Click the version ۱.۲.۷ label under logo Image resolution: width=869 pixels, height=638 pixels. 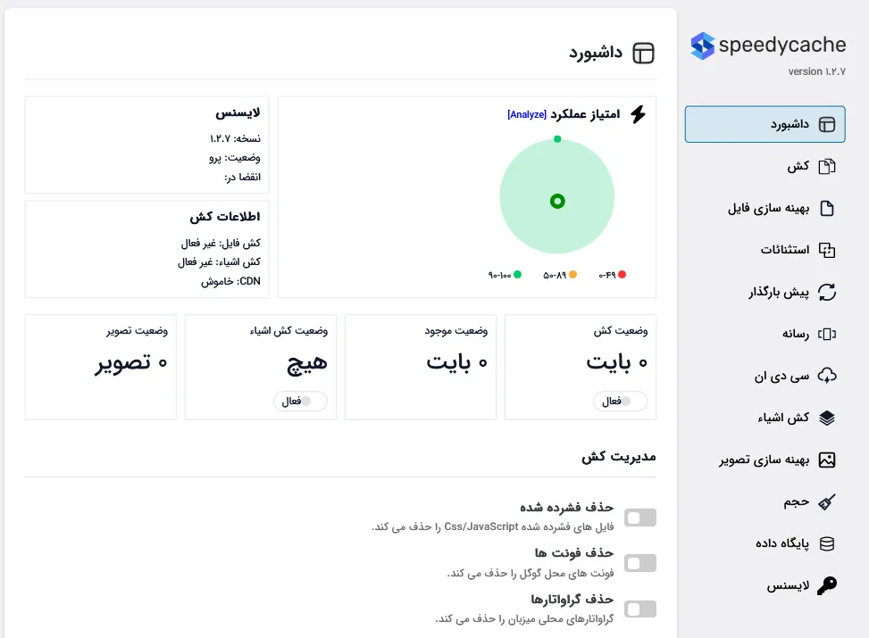817,71
